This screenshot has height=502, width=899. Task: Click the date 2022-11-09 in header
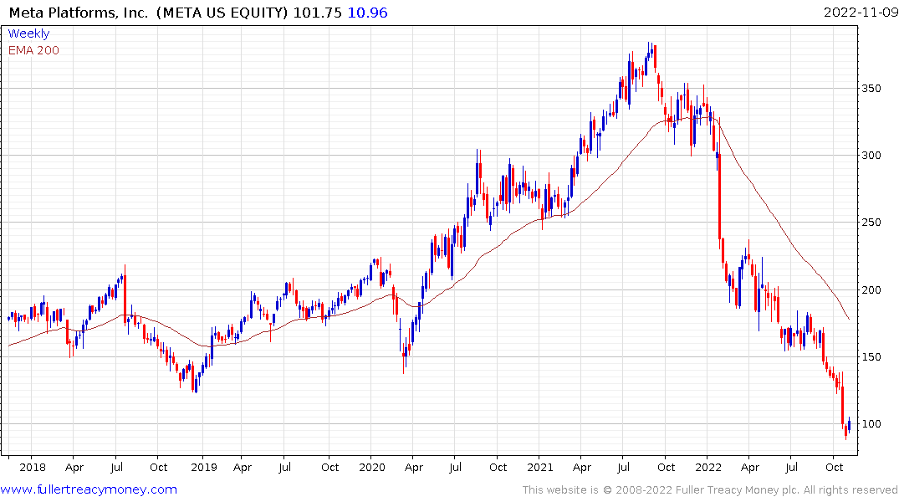[861, 13]
